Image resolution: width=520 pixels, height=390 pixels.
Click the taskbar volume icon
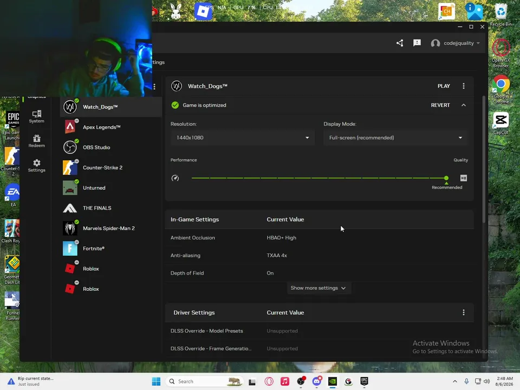[486, 381]
